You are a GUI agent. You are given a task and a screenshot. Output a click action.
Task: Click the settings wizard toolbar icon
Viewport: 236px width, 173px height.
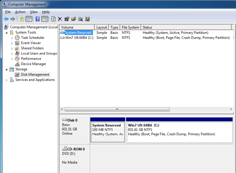(x=87, y=19)
